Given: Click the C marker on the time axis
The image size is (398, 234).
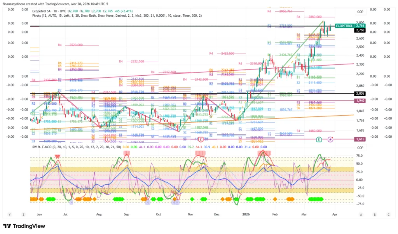Looking at the screenshot, I should point(388,214).
